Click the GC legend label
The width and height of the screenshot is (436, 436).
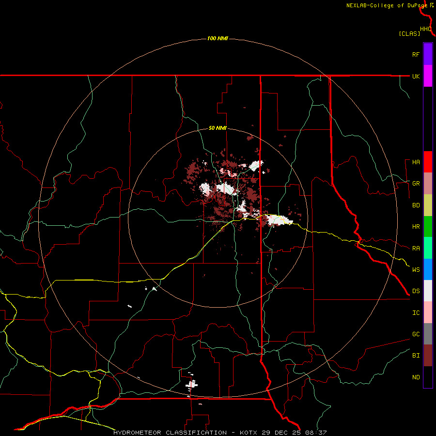pyautogui.click(x=416, y=334)
